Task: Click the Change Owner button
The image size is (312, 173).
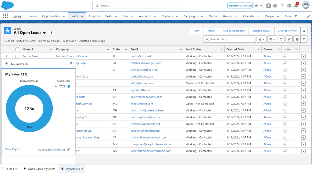Action: pyautogui.click(x=287, y=31)
